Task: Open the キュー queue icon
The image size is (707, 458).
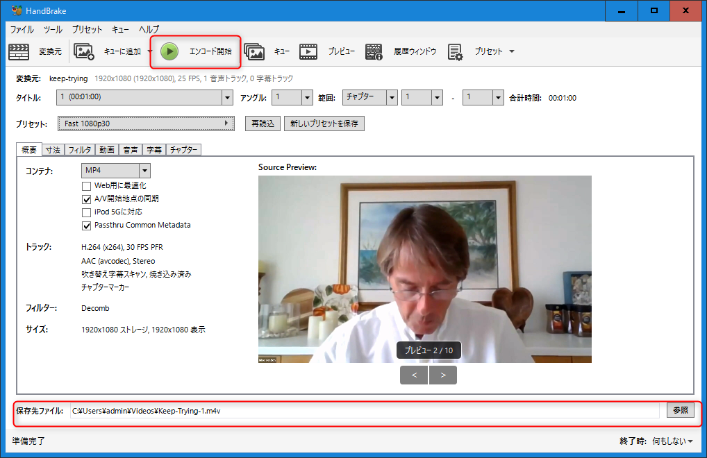Action: click(x=254, y=51)
